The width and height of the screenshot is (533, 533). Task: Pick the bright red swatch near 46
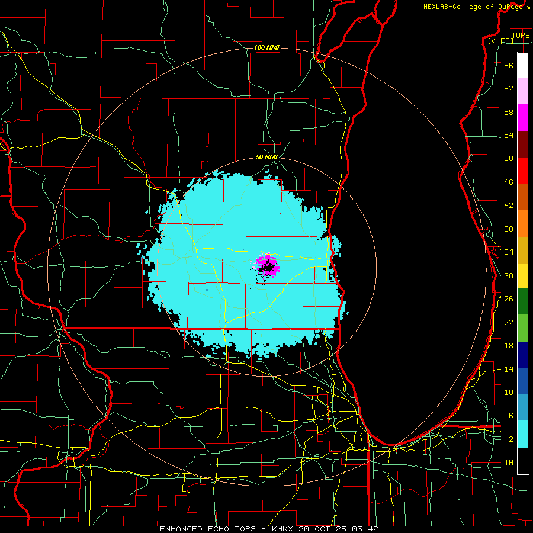(x=523, y=171)
